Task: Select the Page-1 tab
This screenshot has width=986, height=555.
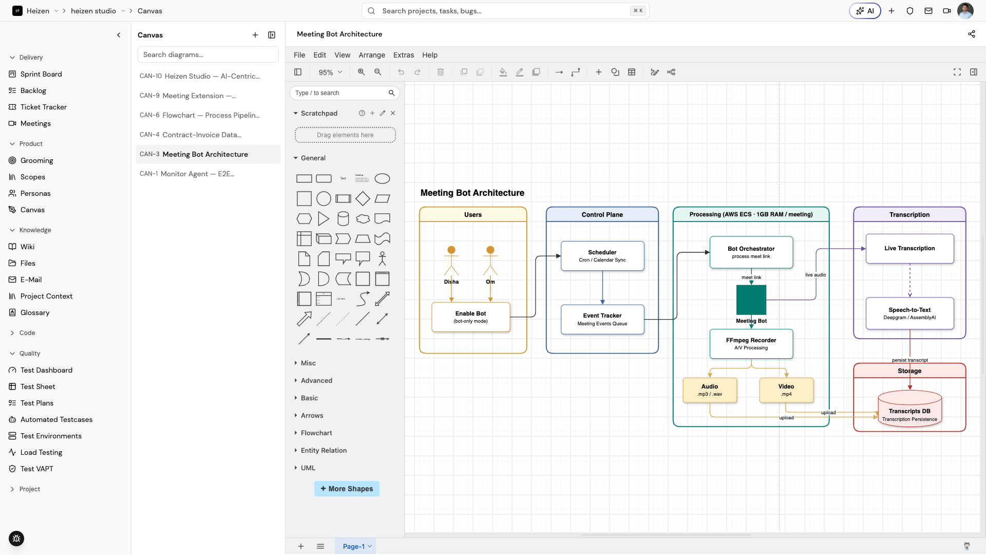Action: point(355,546)
